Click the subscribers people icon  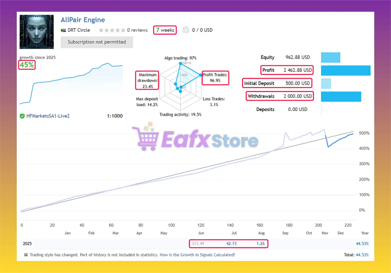[186, 30]
